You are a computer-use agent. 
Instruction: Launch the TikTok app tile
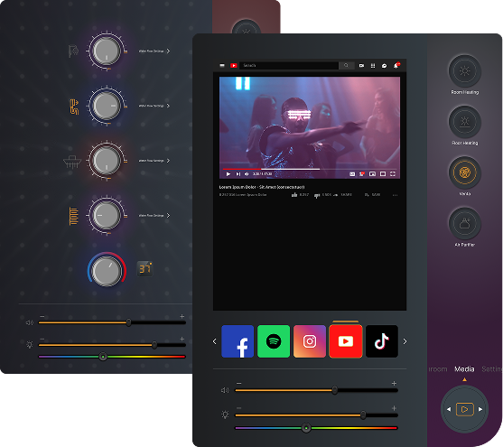pos(382,341)
